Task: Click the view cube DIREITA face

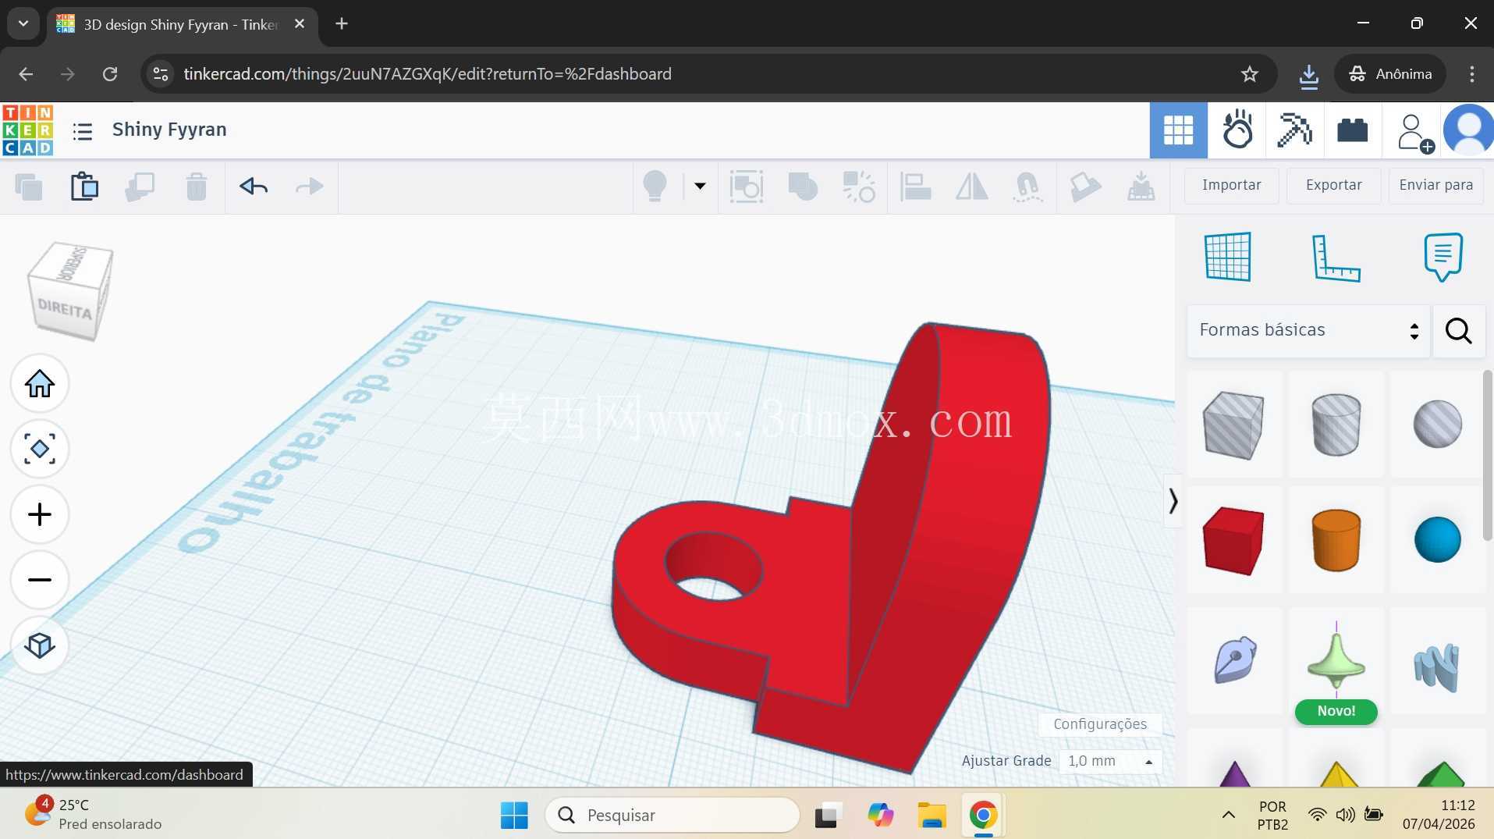Action: point(66,309)
